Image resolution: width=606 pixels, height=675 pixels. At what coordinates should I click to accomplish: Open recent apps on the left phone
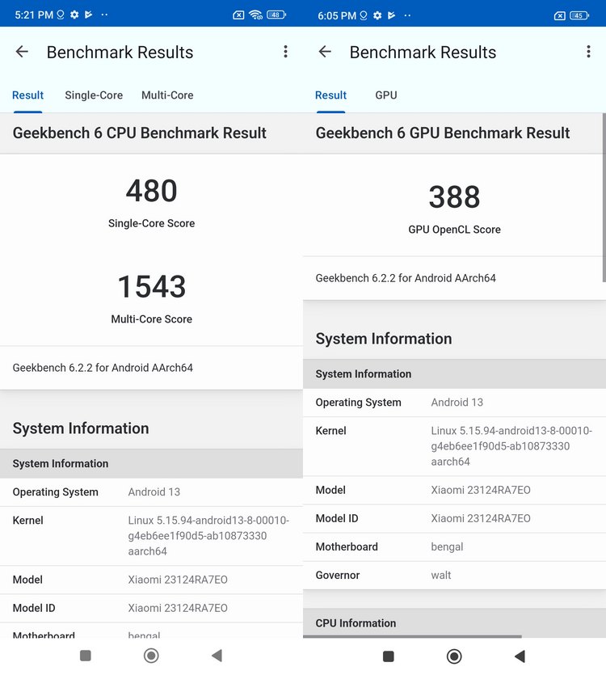click(x=86, y=656)
